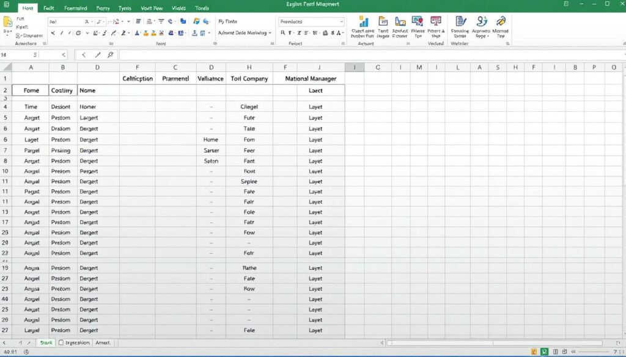Viewport: 626px width, 357px height.
Task: Click the circular G icon in font row
Action: (x=78, y=33)
